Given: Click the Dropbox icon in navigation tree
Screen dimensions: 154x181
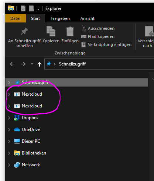Looking at the screenshot, I should point(17,118).
